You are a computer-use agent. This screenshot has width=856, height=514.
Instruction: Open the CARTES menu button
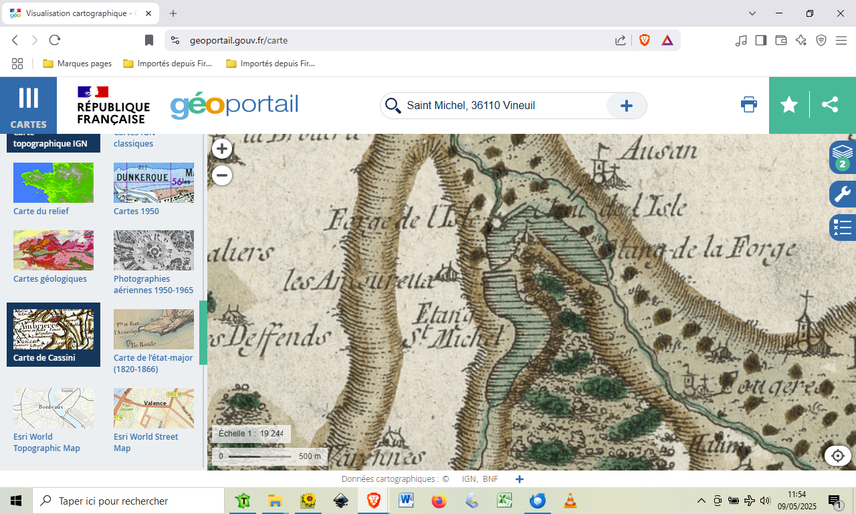(x=28, y=105)
